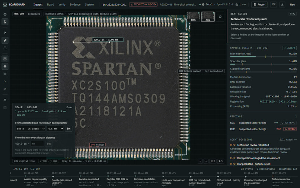Click Set next to mm input

pos(49,144)
